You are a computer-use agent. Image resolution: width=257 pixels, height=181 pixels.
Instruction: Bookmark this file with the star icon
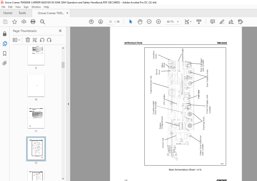point(15,22)
